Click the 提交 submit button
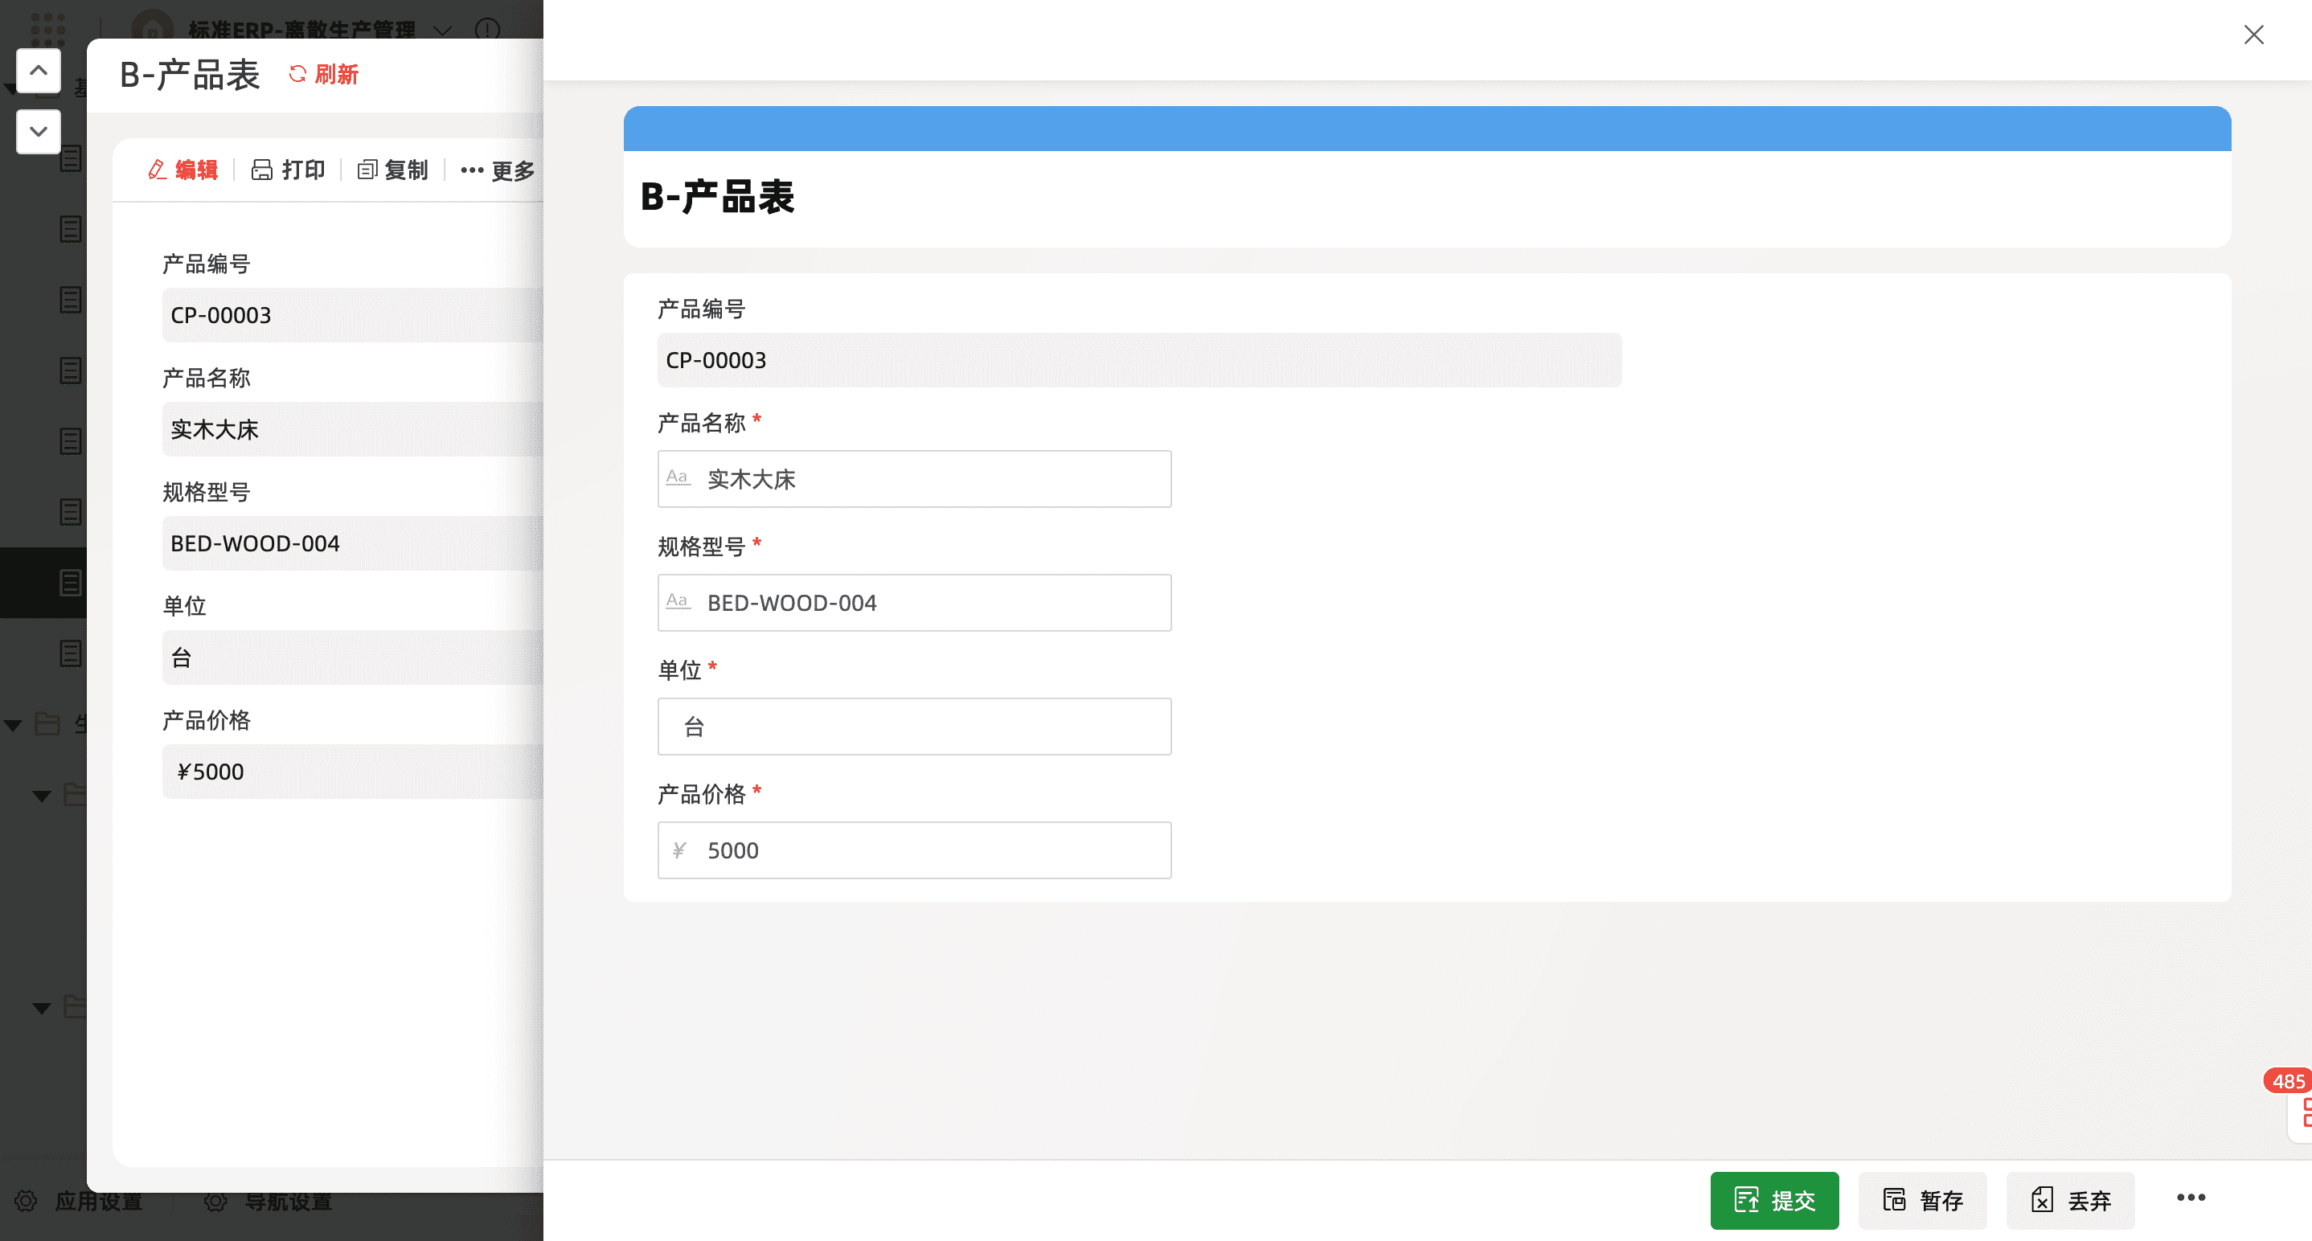Viewport: 2312px width, 1241px height. [x=1773, y=1200]
